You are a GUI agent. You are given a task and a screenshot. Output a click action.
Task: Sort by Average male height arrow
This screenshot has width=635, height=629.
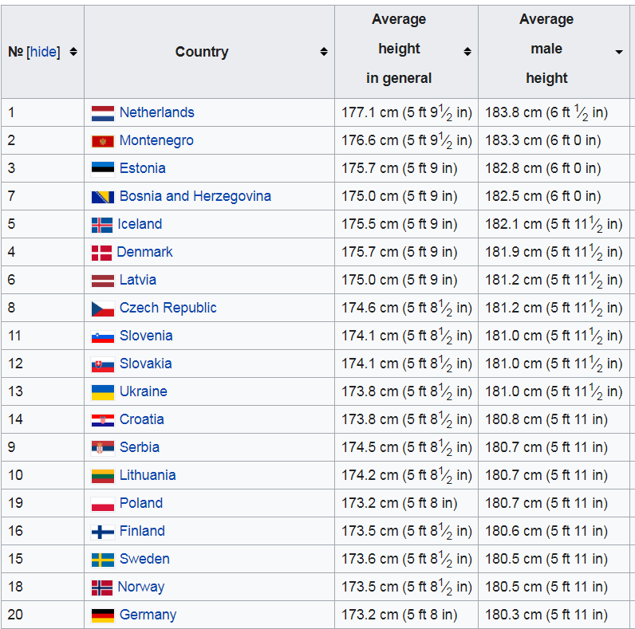point(618,53)
